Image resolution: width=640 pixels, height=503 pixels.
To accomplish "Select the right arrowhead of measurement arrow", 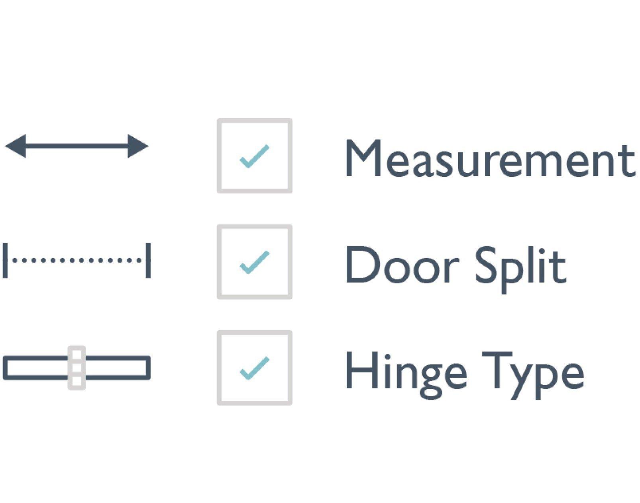I will point(138,146).
